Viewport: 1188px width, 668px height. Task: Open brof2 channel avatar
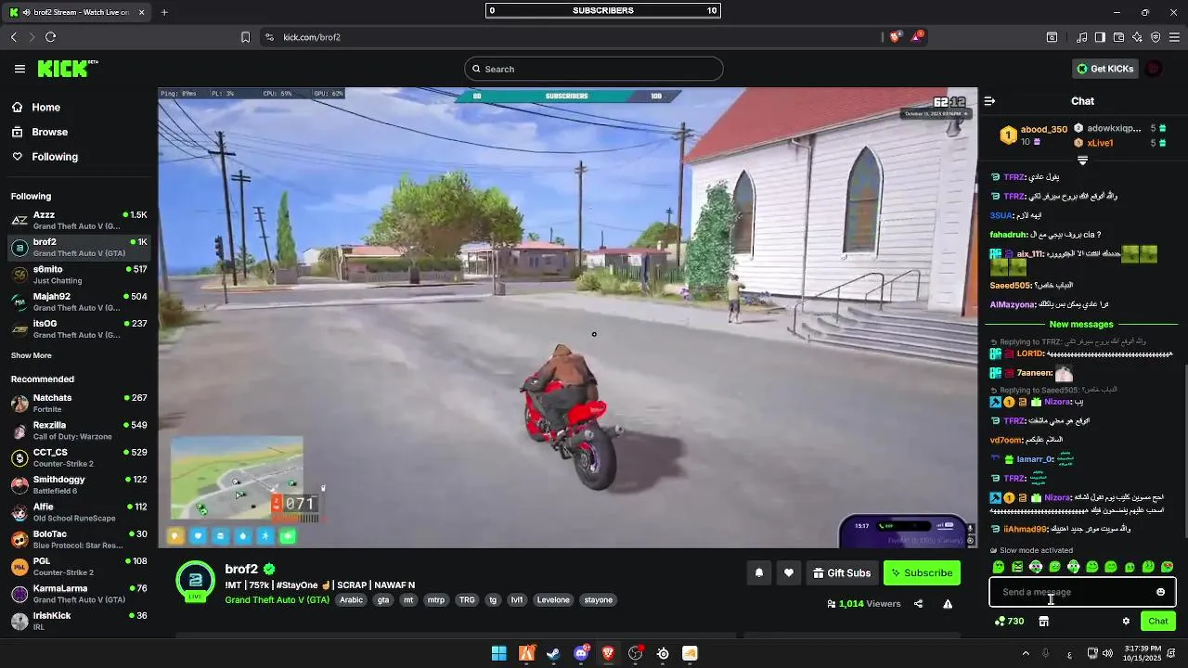pos(196,582)
